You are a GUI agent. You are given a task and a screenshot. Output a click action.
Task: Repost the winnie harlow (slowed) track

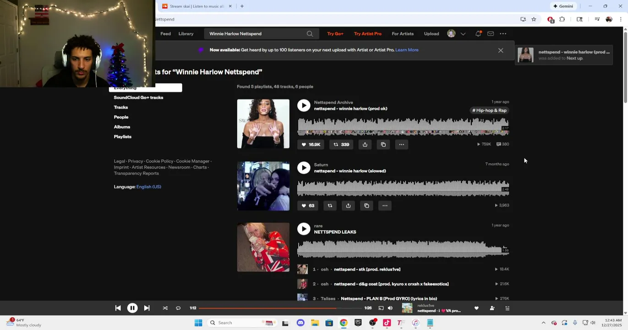pyautogui.click(x=330, y=206)
